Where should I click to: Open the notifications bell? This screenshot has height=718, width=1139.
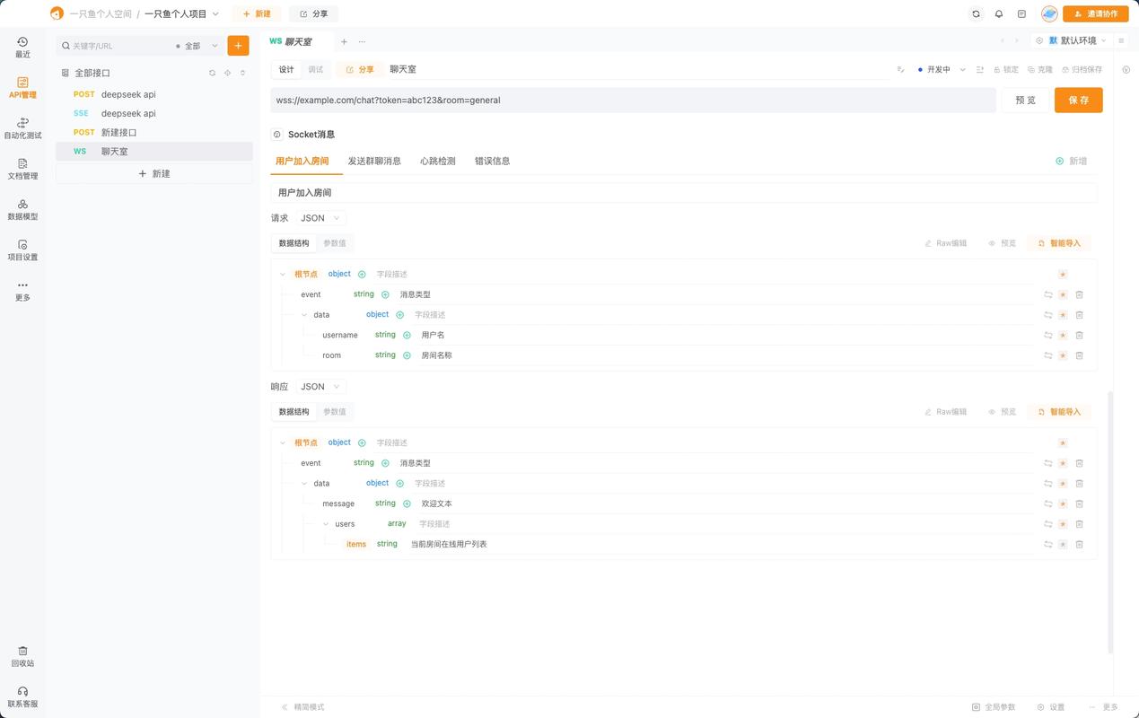999,13
